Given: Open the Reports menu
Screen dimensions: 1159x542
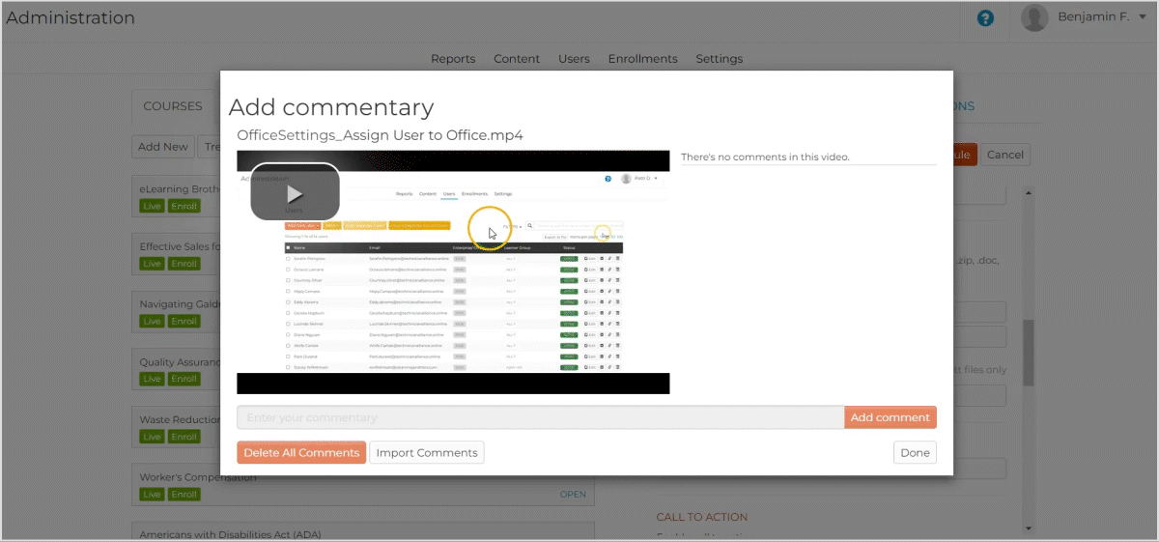Looking at the screenshot, I should click(x=453, y=59).
